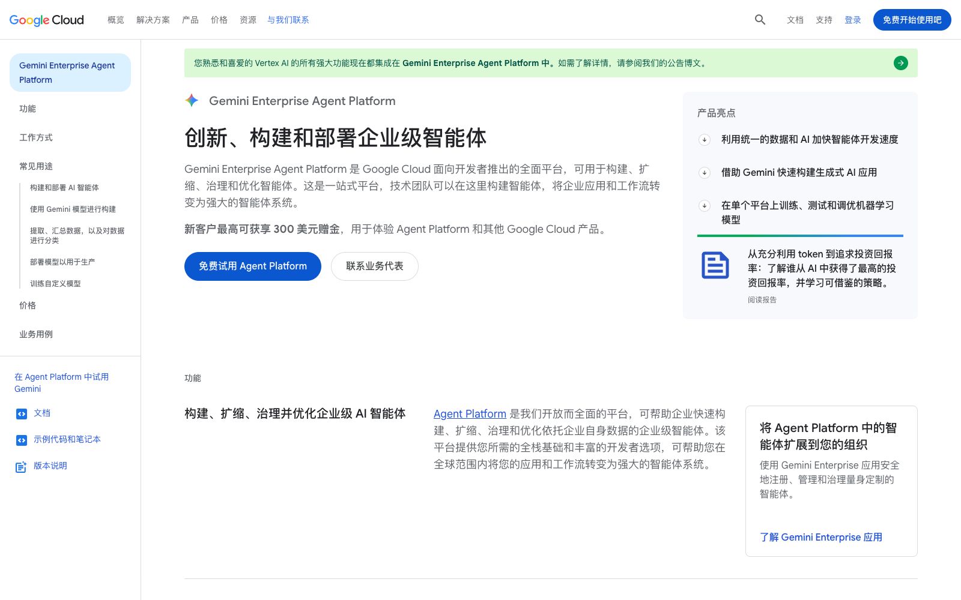Go to 常见用途 in sidebar
The height and width of the screenshot is (600, 961).
point(36,166)
